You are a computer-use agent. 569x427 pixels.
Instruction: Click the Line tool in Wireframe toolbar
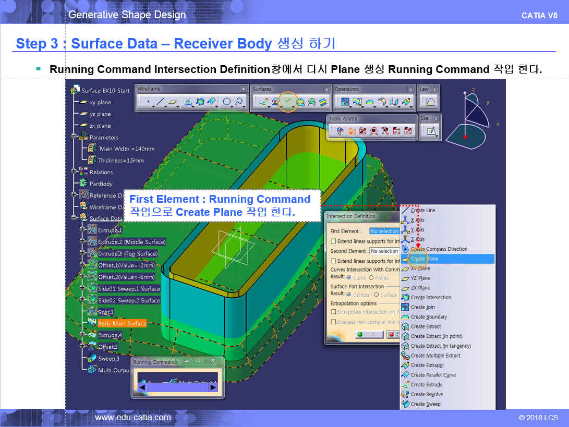click(x=161, y=103)
